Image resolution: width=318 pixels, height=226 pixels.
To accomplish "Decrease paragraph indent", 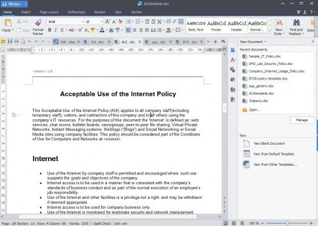I will pyautogui.click(x=147, y=21).
